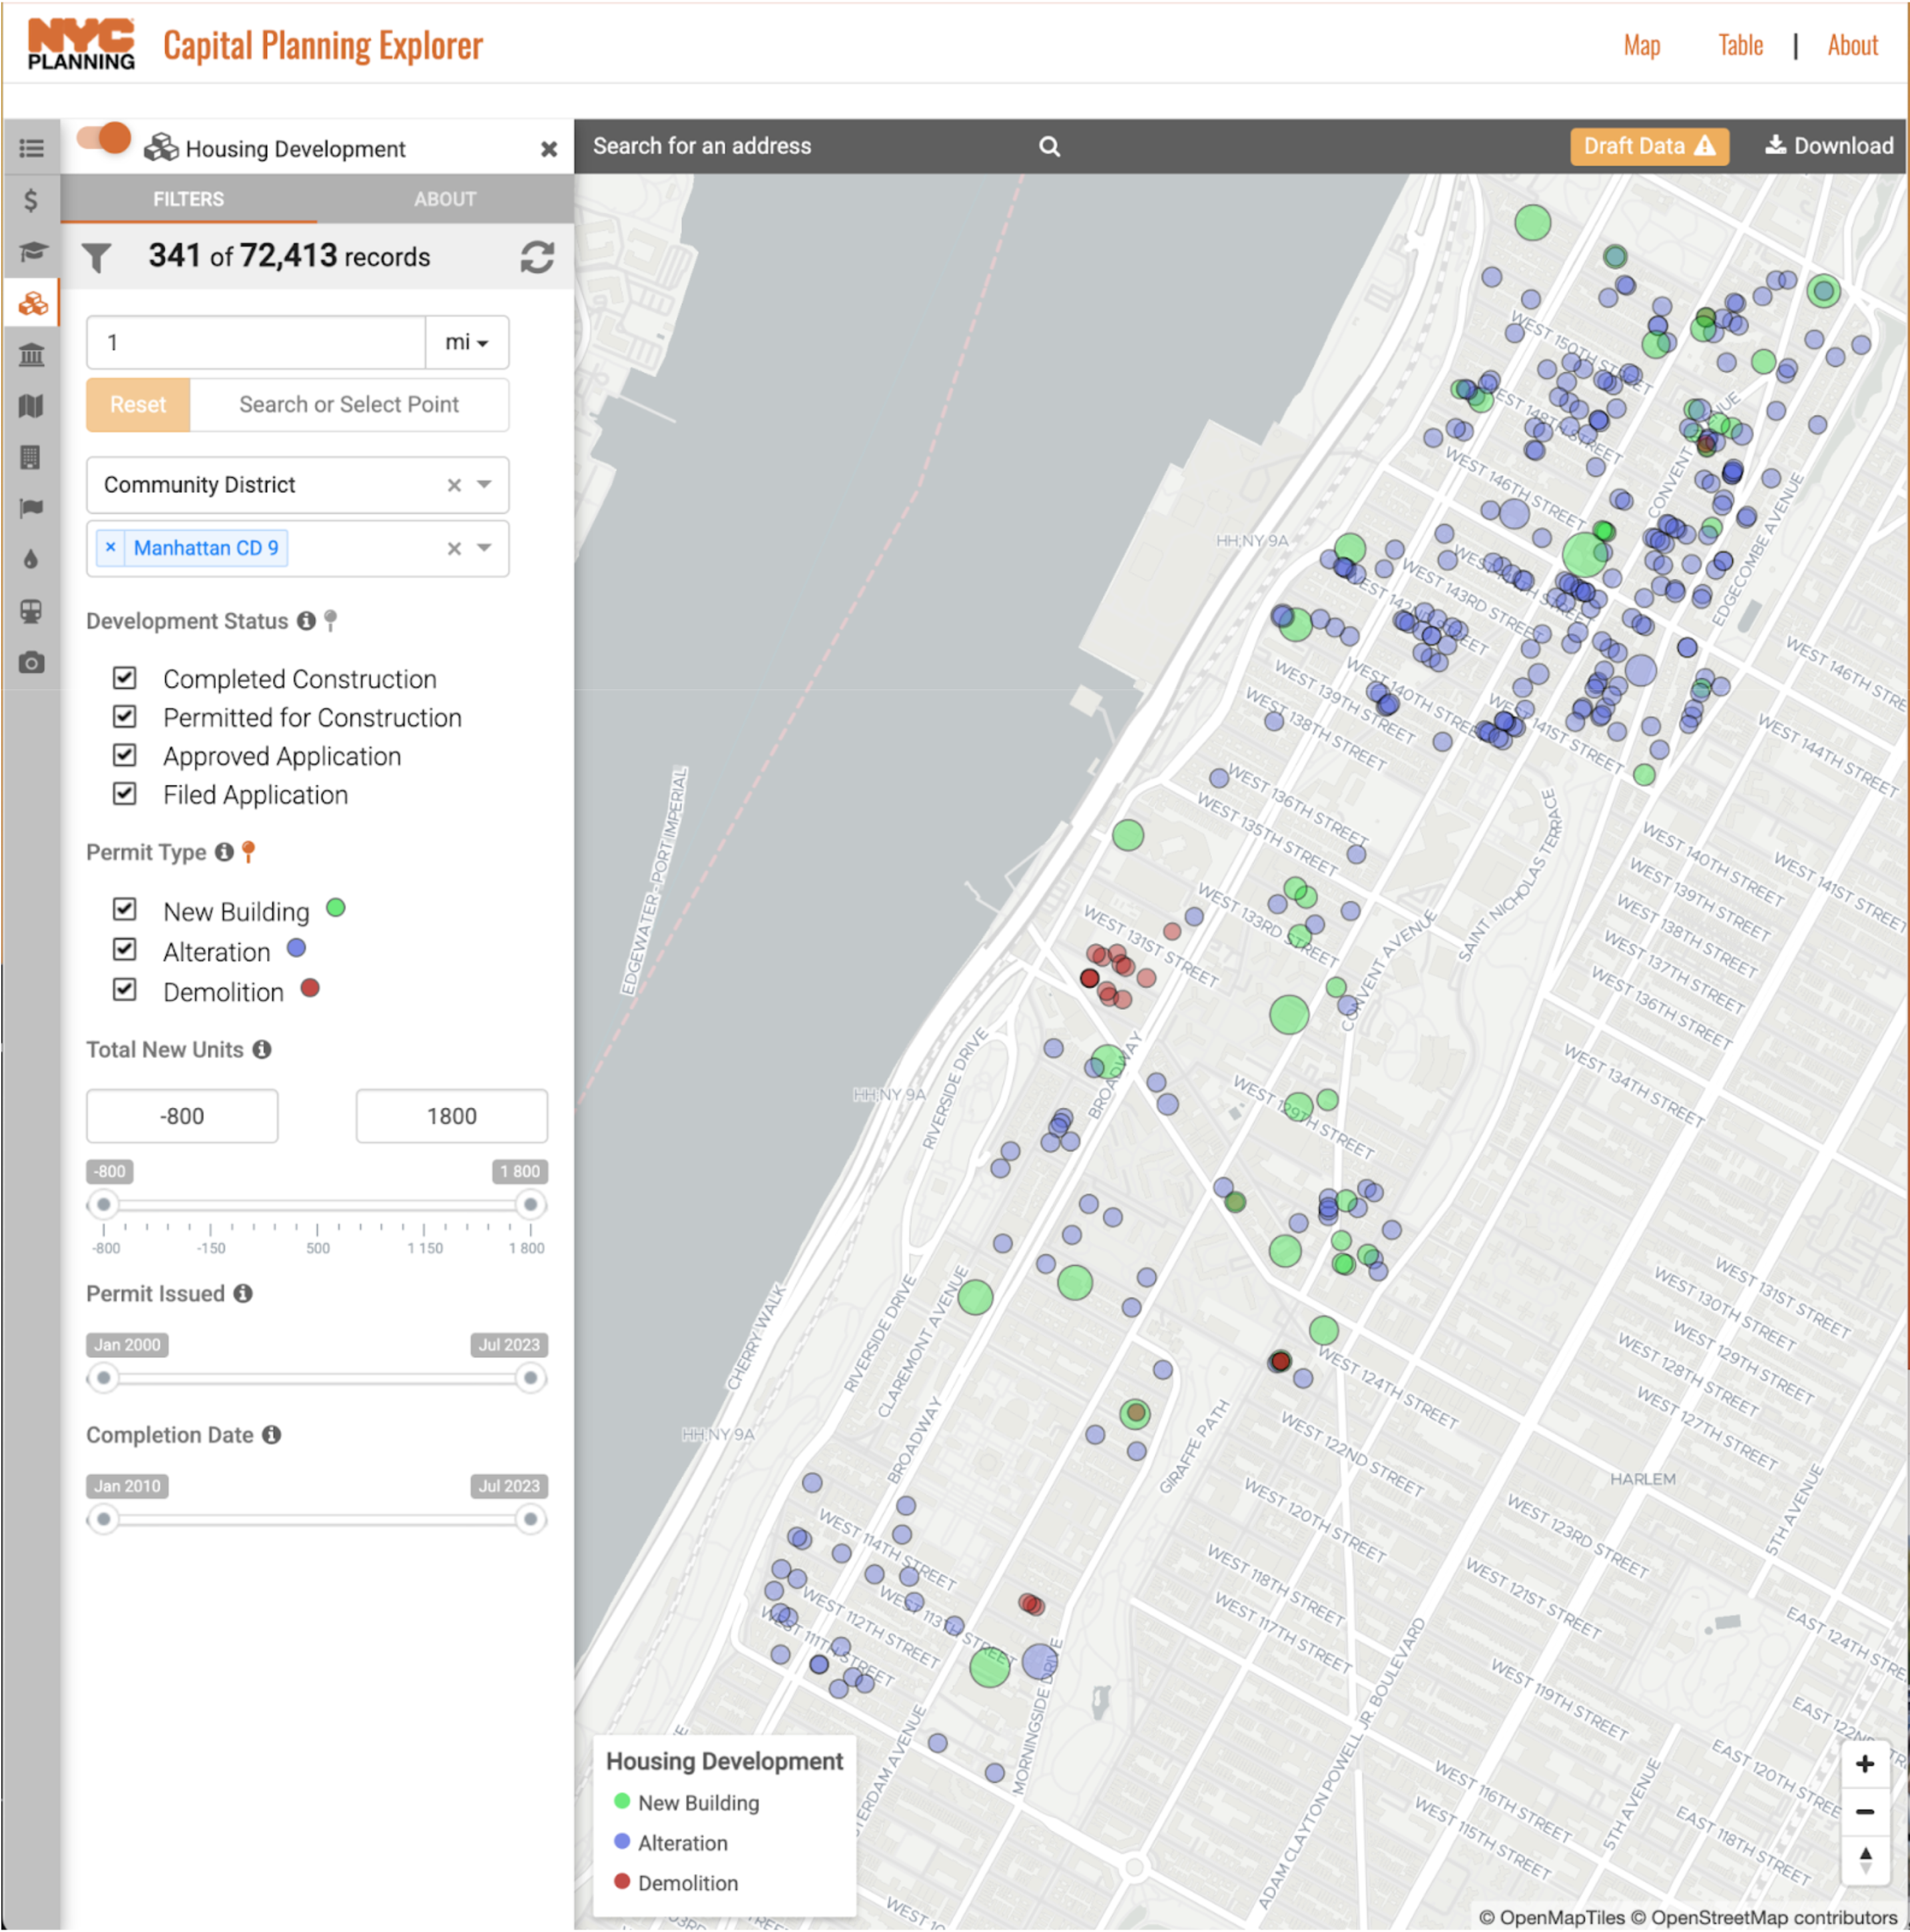Open the folded map sidebar icon

coord(31,405)
